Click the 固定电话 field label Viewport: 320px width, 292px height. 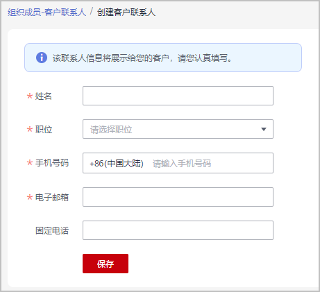point(52,231)
